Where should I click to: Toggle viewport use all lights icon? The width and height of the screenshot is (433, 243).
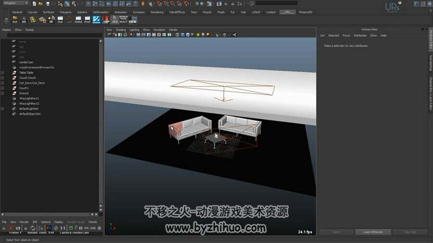click(198, 35)
